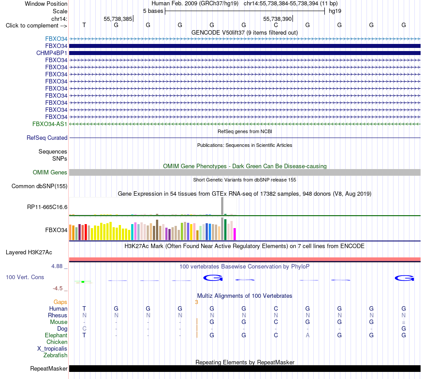Screen dimensions: 421x379
Task: Click the Elephant alignment row label
Action: (x=56, y=335)
